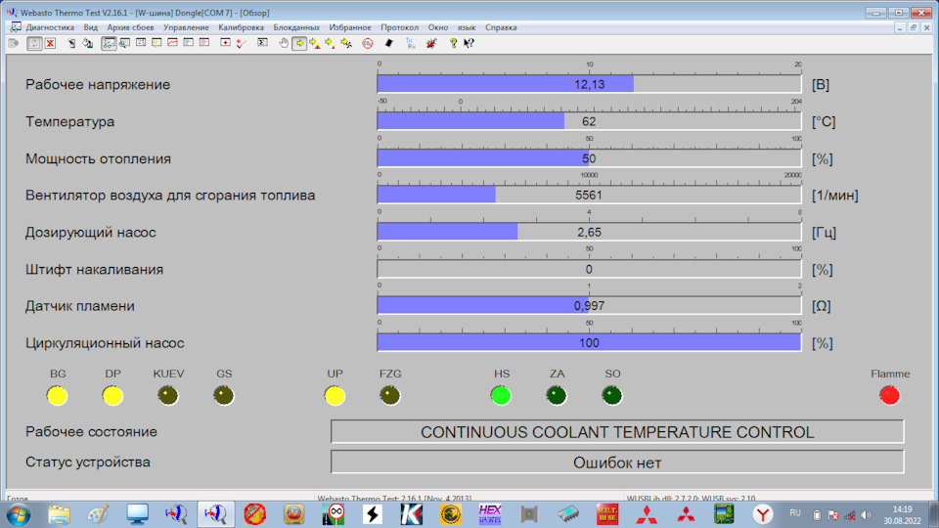Click the red bug debug toolbar icon
Viewport: 939px width, 528px height.
tap(431, 43)
